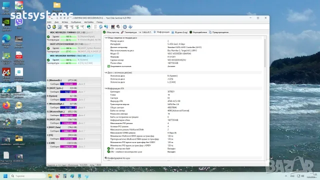Open the PDF file desktop icon

coord(19,58)
